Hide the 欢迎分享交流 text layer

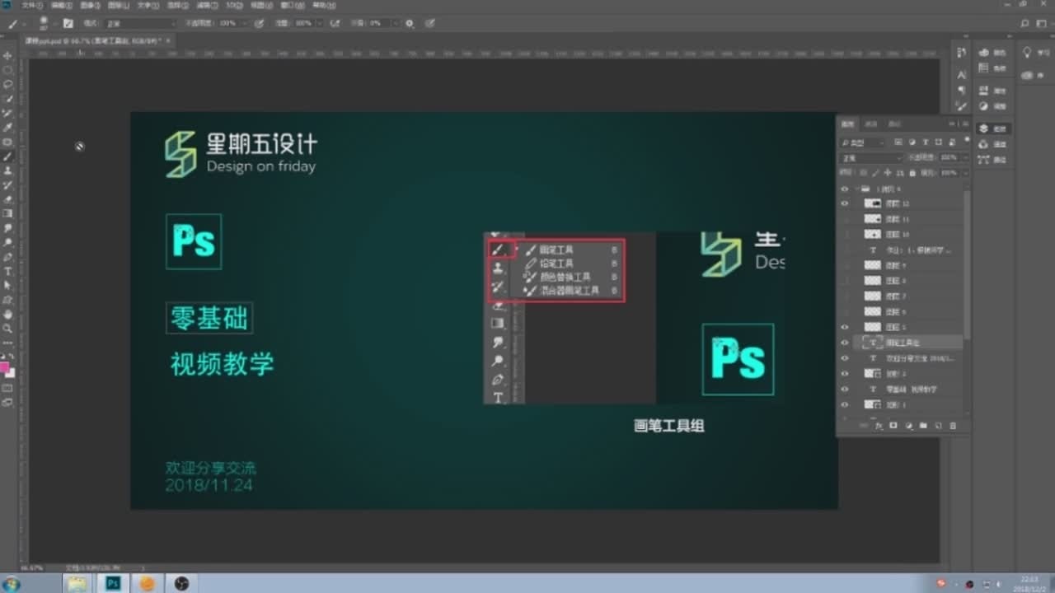click(844, 358)
